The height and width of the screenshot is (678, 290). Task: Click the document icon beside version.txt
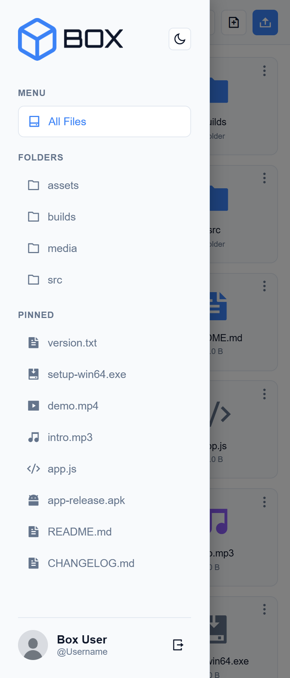coord(33,342)
